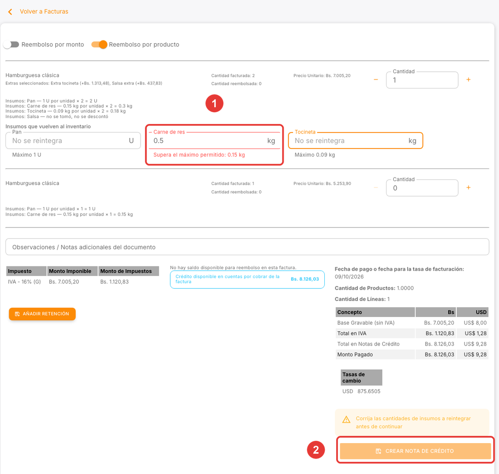This screenshot has width=499, height=474.
Task: Enable the Reembolso por monto switch
Action: (11, 44)
